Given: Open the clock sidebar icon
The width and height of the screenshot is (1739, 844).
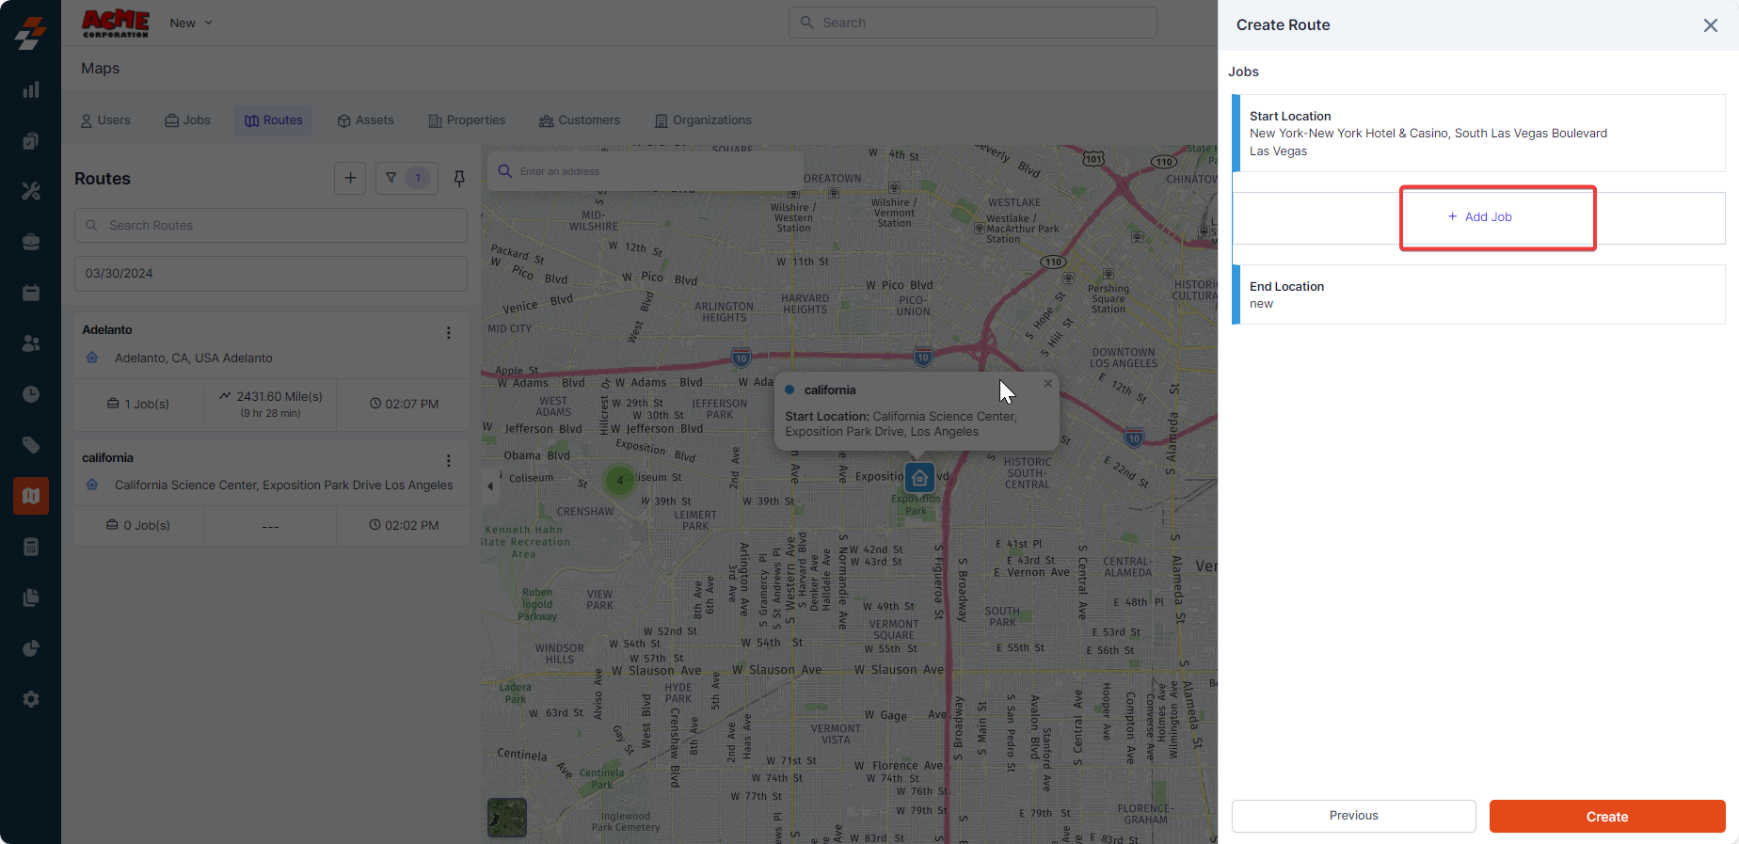Looking at the screenshot, I should pyautogui.click(x=31, y=394).
